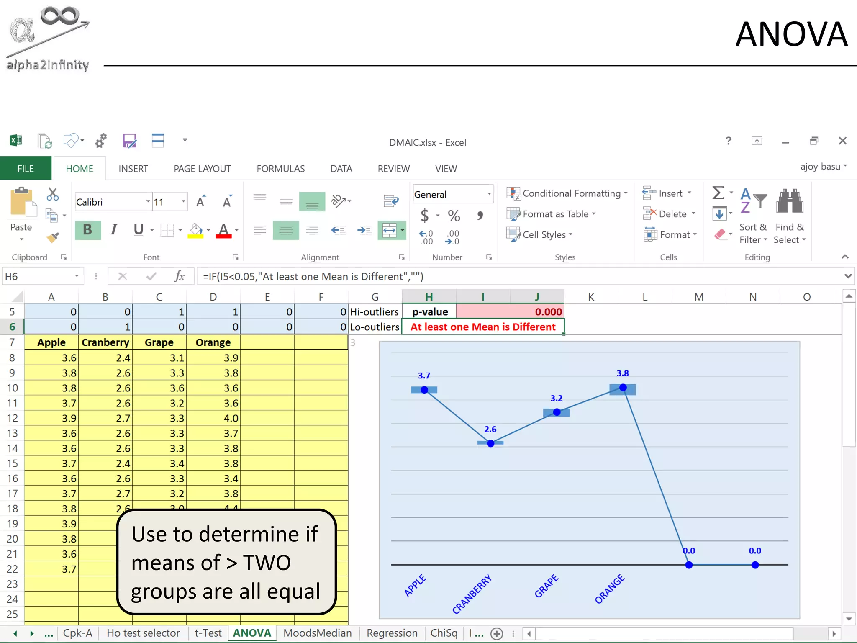The image size is (857, 643).
Task: Switch to the PAGE LAYOUT tab
Action: click(x=202, y=169)
